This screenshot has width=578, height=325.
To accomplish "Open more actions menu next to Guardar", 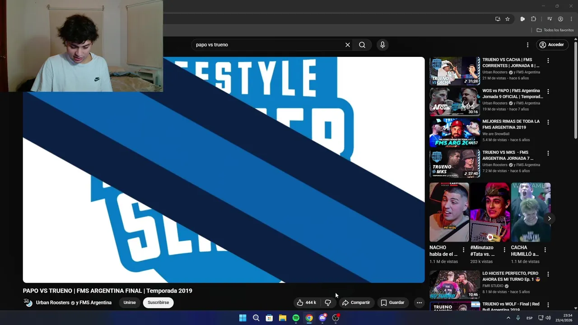I will tap(419, 302).
